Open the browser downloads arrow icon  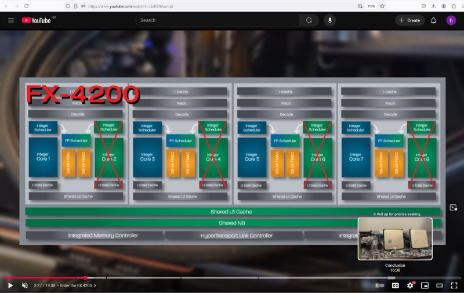point(433,6)
